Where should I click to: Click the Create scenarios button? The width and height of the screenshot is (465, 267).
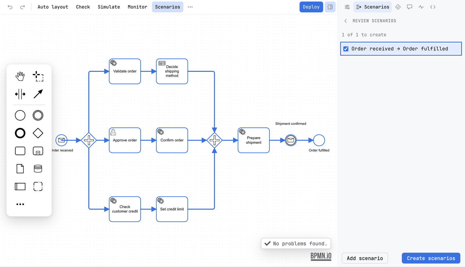[x=431, y=258]
